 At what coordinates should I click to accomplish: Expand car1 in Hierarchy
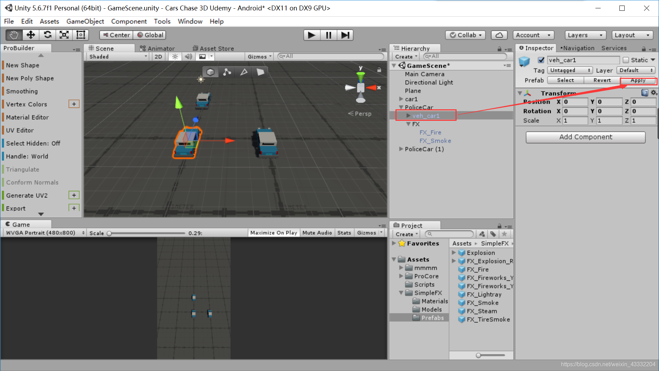[x=401, y=99]
